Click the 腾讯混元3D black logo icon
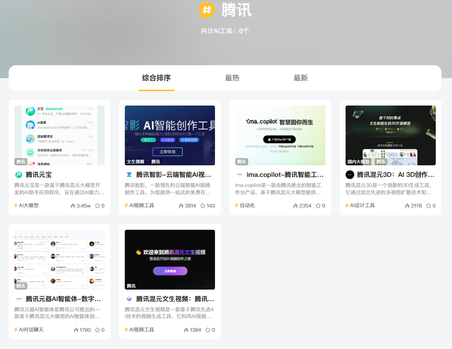 [x=350, y=175]
